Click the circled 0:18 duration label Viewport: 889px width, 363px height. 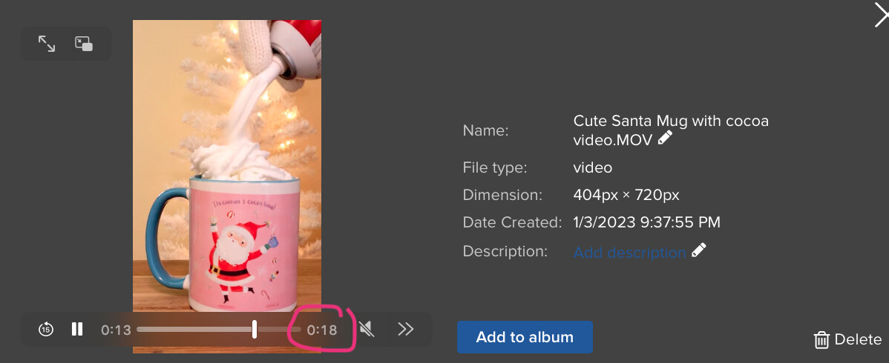pyautogui.click(x=322, y=330)
